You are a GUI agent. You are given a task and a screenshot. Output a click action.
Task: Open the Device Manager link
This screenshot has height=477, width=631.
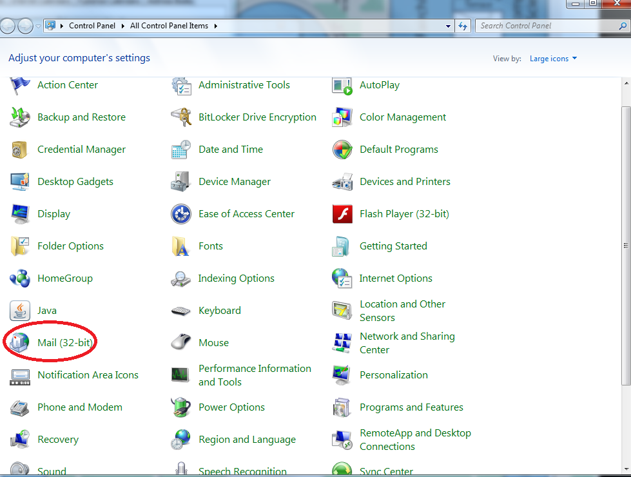click(x=235, y=182)
